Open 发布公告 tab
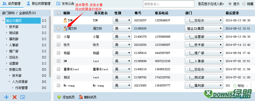 coord(65,4)
